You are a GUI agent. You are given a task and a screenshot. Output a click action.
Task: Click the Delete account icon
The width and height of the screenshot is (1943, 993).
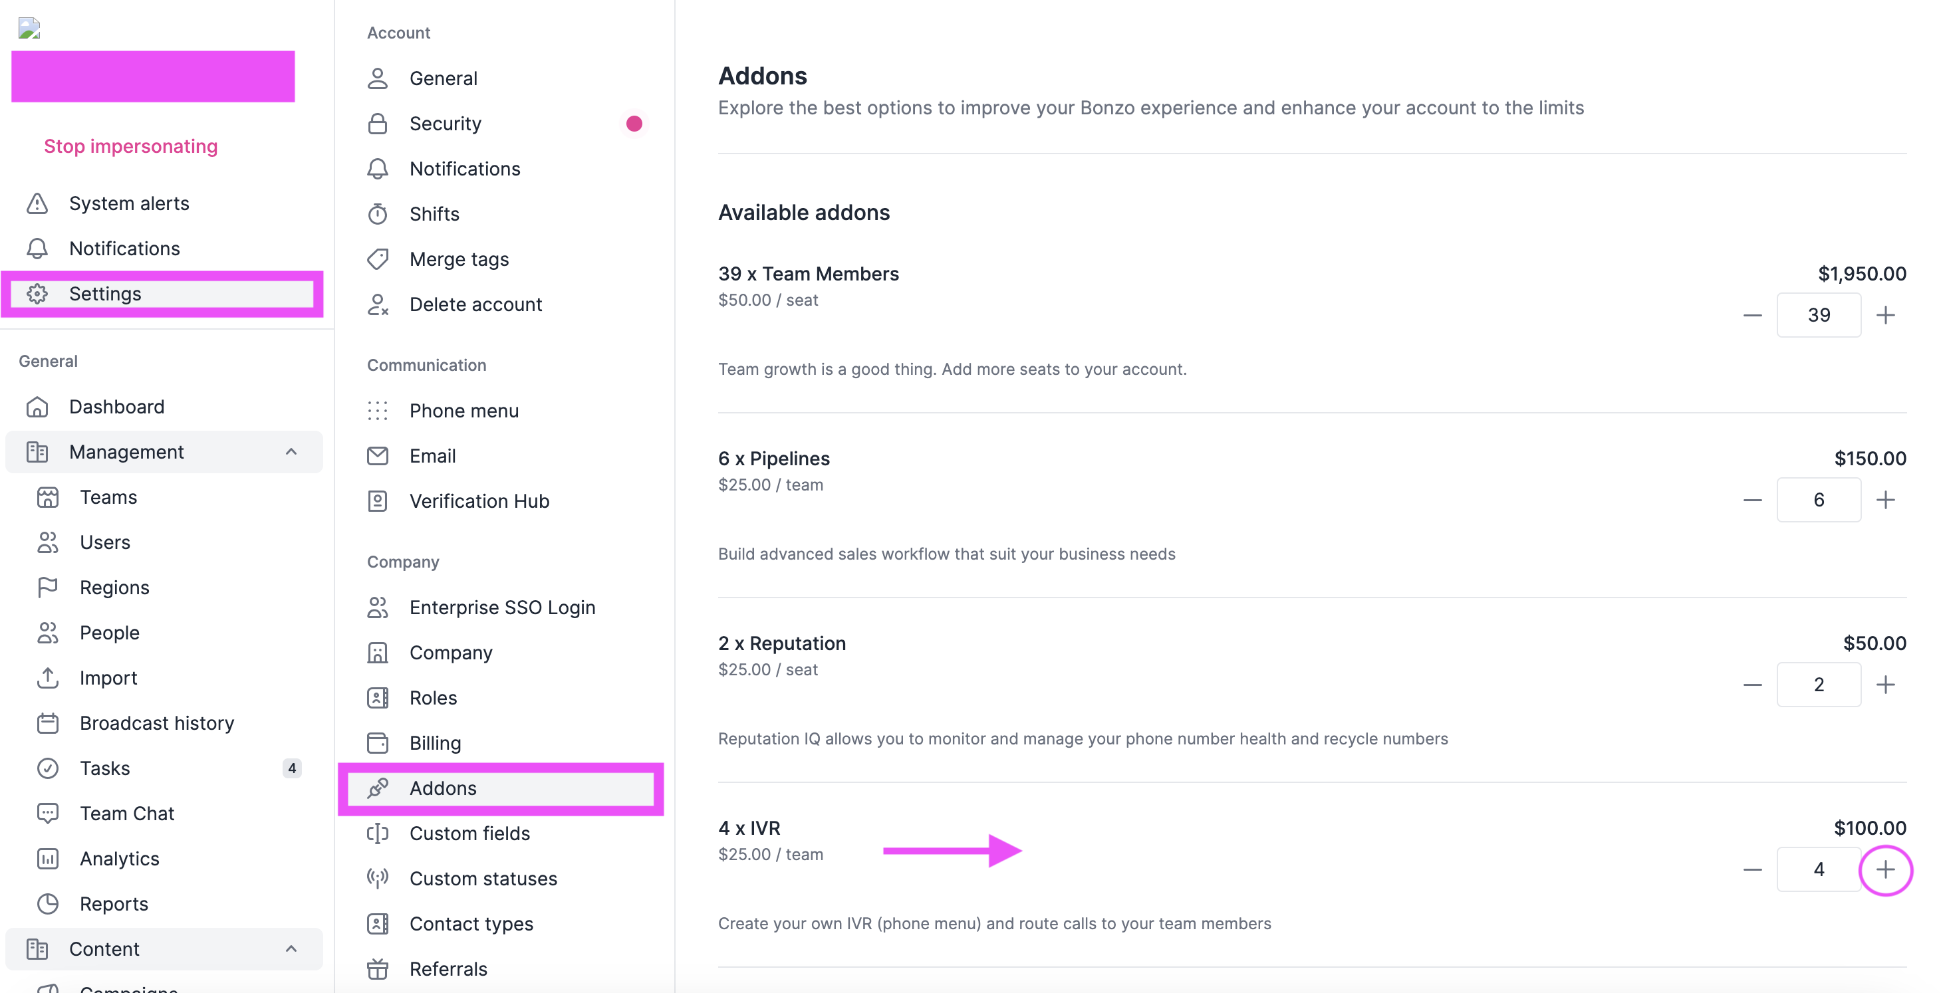tap(378, 304)
